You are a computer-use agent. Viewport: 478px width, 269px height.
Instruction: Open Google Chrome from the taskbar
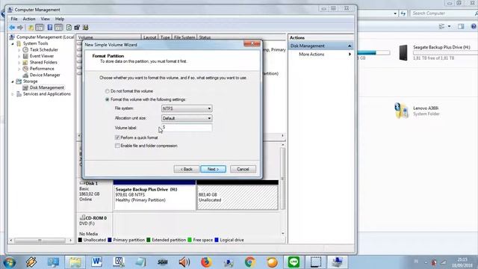click(250, 262)
